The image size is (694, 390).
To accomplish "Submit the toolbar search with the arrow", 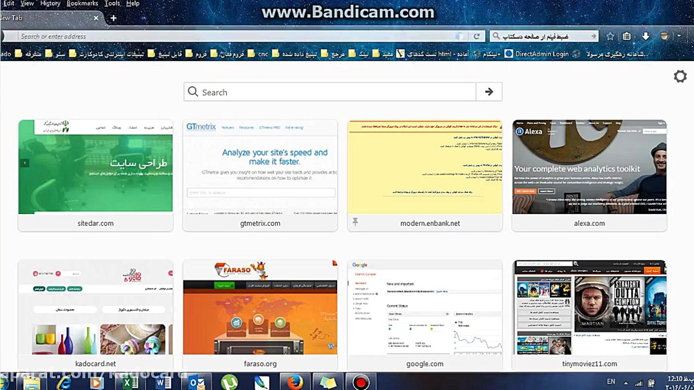I will click(x=594, y=36).
